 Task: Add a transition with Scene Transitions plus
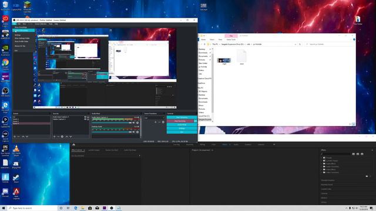(x=155, y=122)
